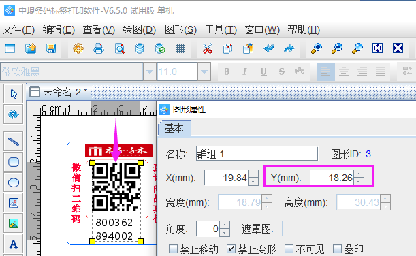Select the ellipse drawing tool
Viewport: 416px width, 256px height.
point(13,182)
